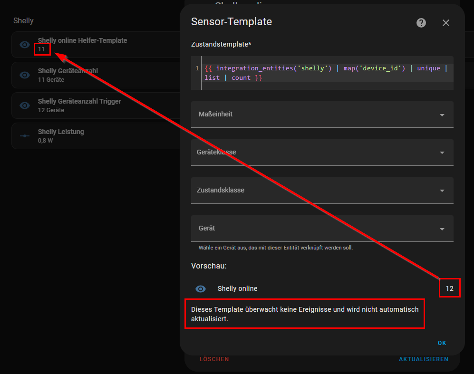This screenshot has width=474, height=374.
Task: Click the template not auto-updated warning text
Action: click(305, 314)
